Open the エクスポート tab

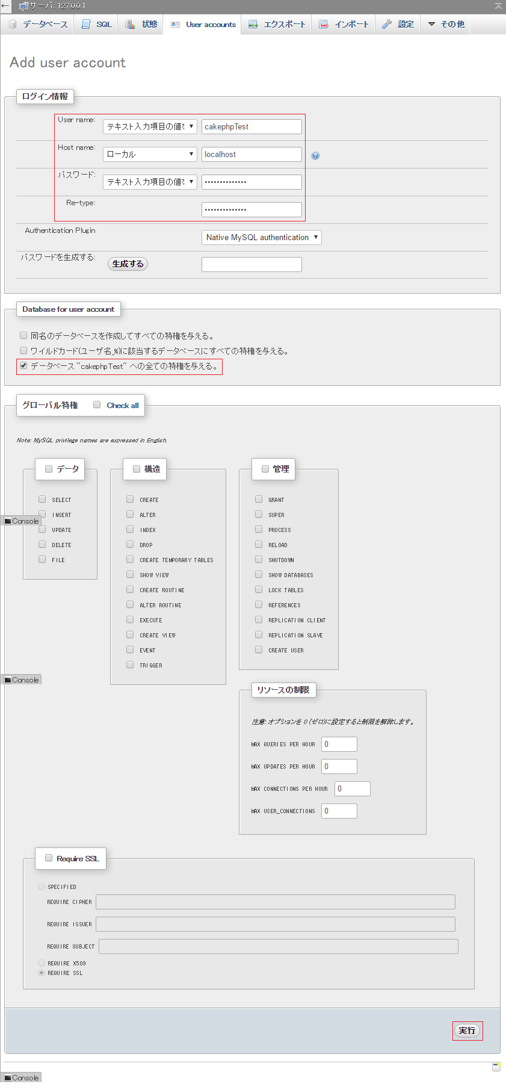[x=277, y=24]
